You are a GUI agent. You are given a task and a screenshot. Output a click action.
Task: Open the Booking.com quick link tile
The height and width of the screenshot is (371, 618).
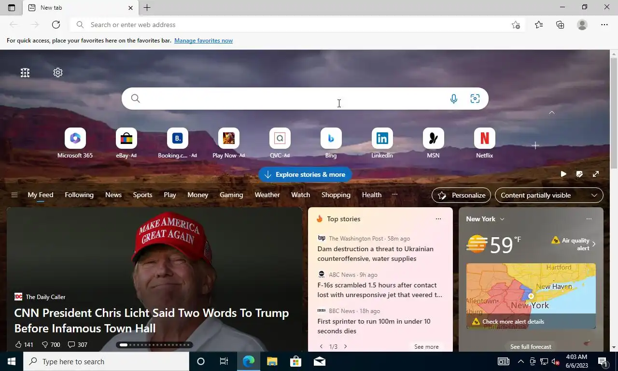pos(177,143)
